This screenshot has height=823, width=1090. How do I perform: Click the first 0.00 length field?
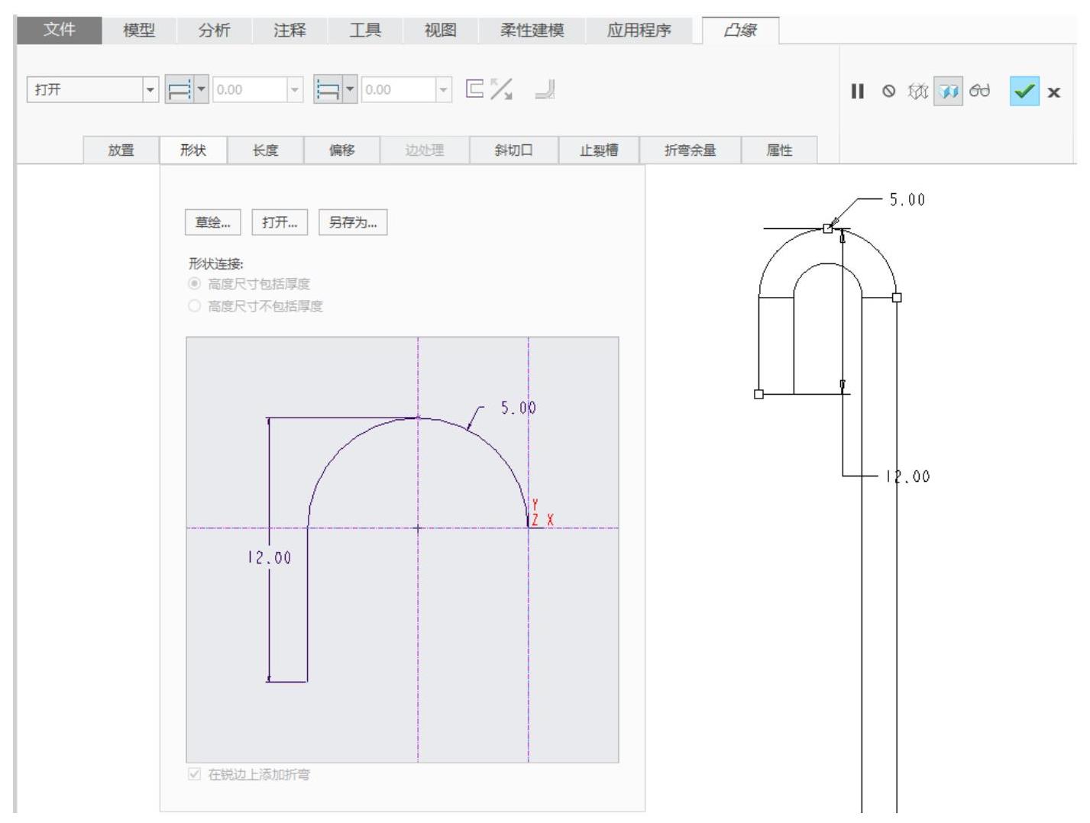click(250, 90)
